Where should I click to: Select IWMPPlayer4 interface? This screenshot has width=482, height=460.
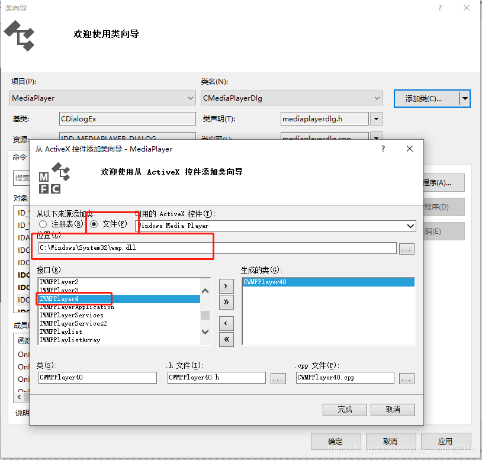[119, 299]
